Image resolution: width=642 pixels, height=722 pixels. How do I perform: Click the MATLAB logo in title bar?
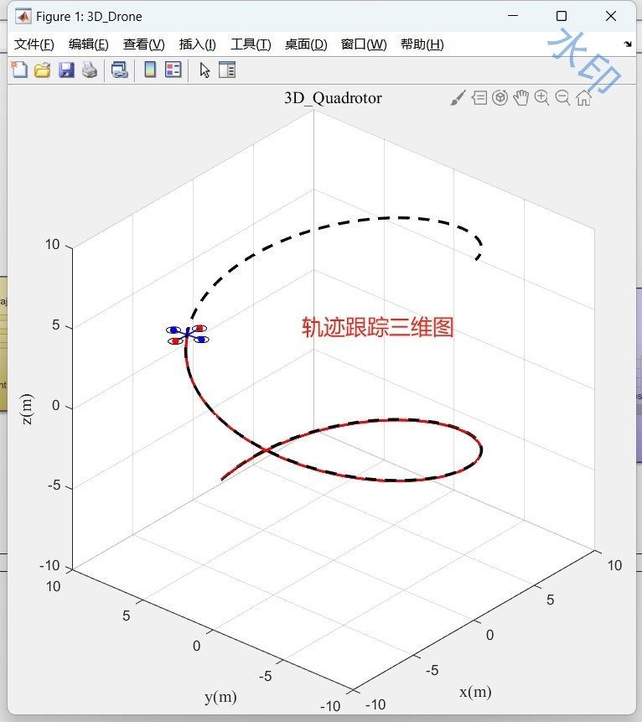pos(23,17)
